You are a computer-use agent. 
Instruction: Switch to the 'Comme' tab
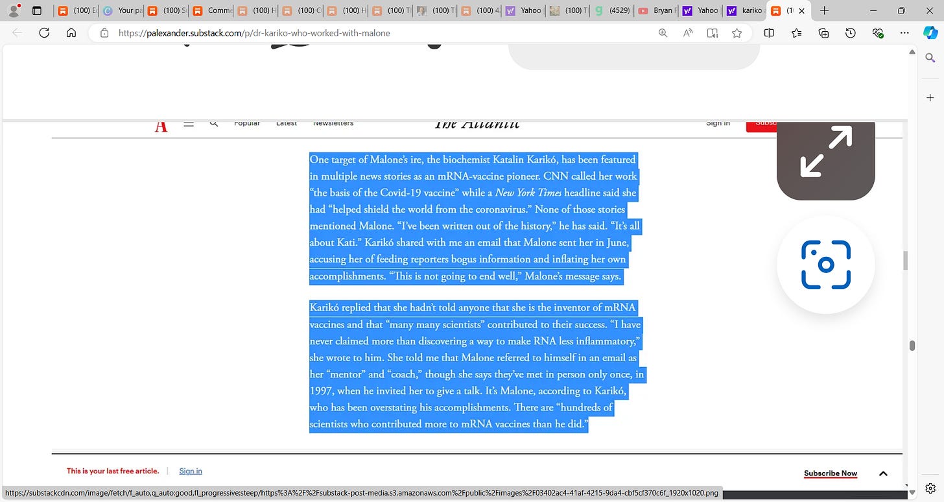211,10
